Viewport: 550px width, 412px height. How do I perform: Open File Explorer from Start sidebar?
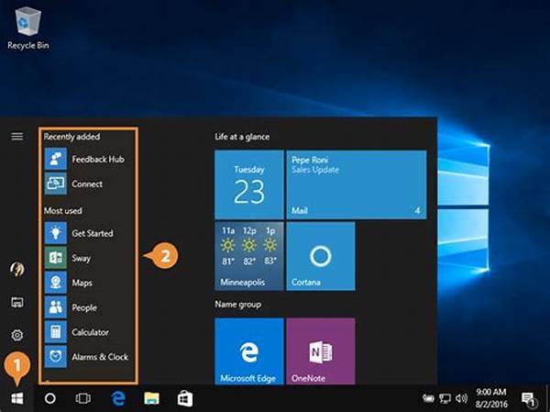point(17,302)
